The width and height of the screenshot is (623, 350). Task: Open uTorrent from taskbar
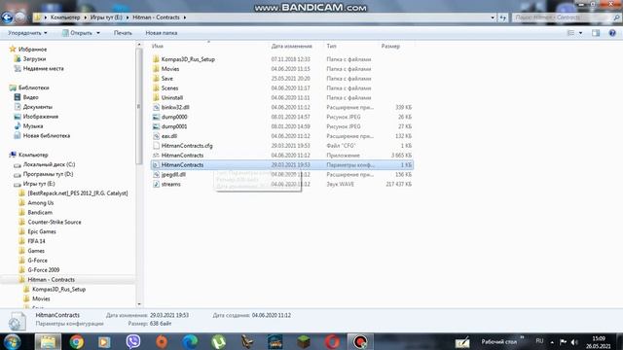pos(218,341)
